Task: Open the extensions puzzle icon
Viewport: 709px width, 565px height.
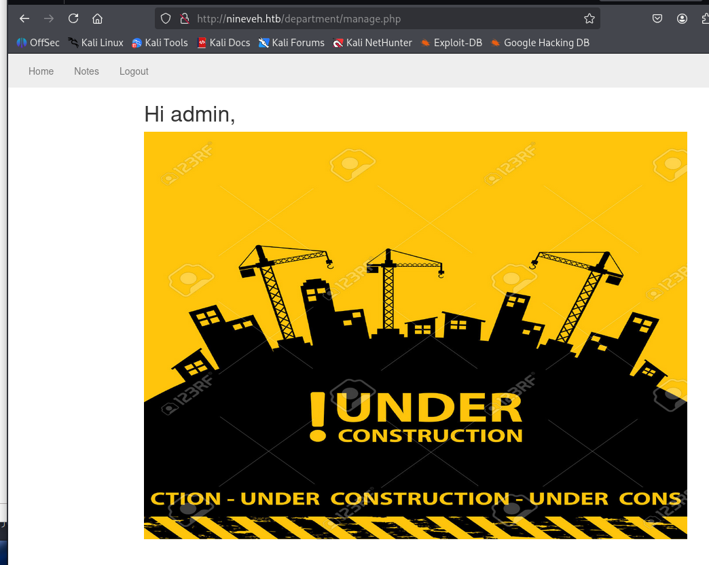Action: (704, 18)
